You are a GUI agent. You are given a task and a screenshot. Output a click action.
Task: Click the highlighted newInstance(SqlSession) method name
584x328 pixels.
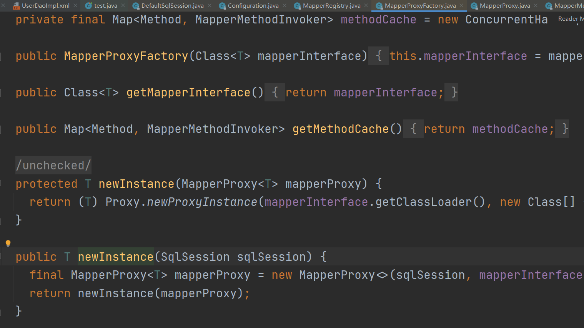(x=116, y=257)
